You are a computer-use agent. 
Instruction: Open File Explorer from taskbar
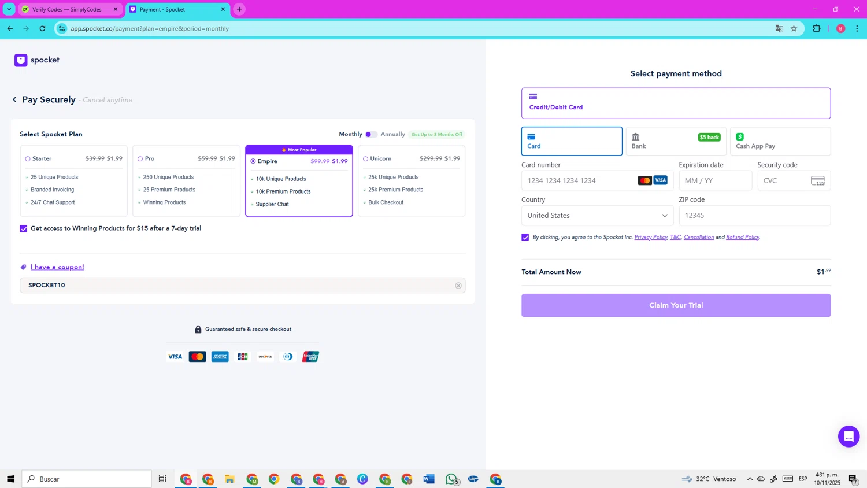coord(230,479)
